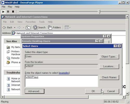130x104 pixels.
Task: Pause the demo playback
Action: (8, 12)
